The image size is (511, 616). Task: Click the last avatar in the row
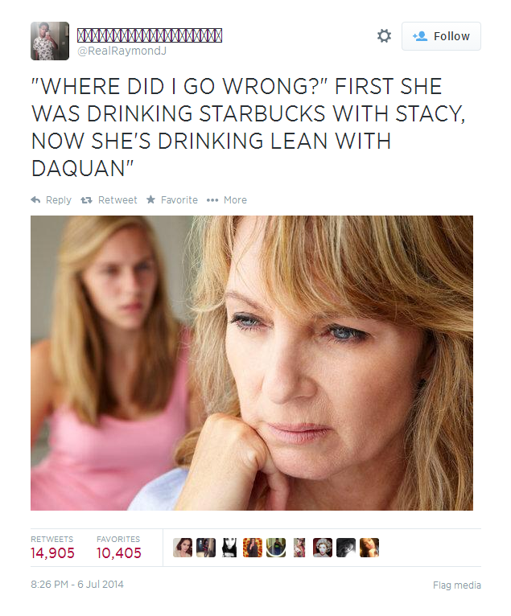tap(369, 548)
